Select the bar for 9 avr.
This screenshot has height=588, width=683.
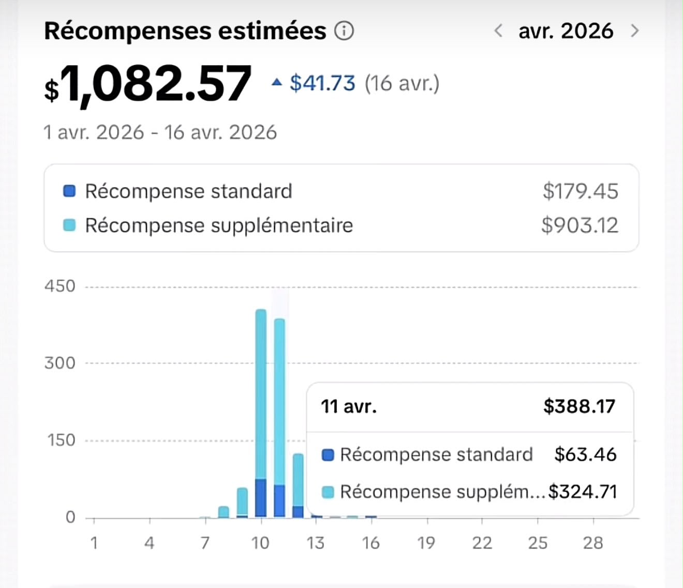[x=242, y=502]
